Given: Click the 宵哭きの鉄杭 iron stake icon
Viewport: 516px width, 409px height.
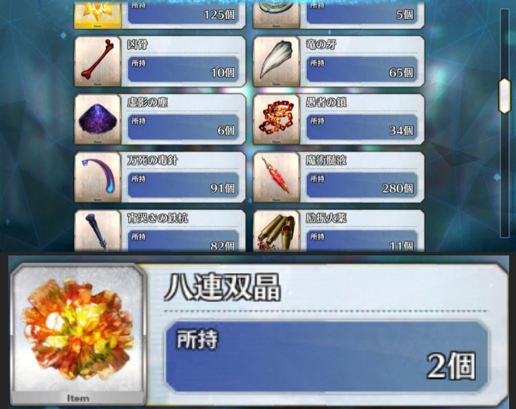Looking at the screenshot, I should tap(98, 231).
